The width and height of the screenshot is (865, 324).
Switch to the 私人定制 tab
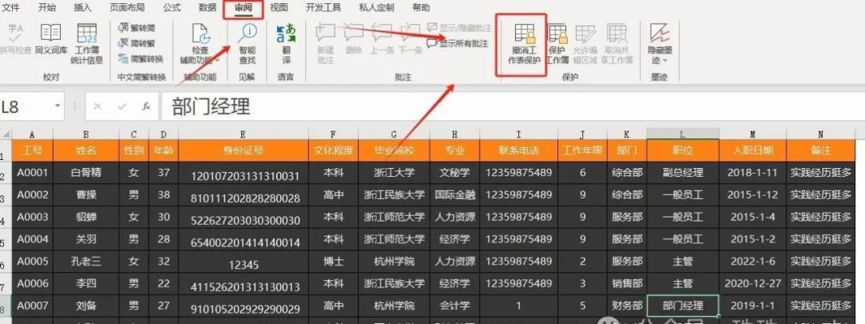point(376,8)
